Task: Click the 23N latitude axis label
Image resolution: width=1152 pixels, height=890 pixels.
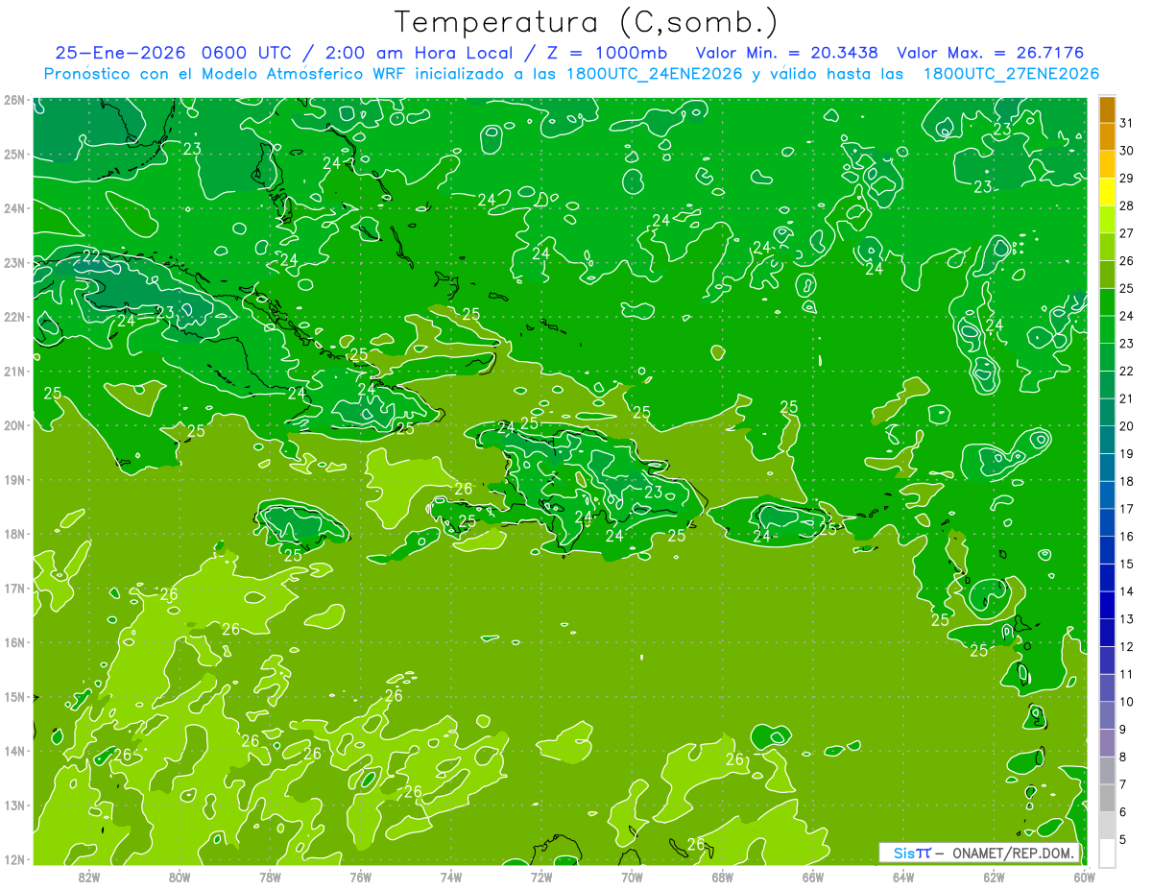Action: click(x=13, y=262)
